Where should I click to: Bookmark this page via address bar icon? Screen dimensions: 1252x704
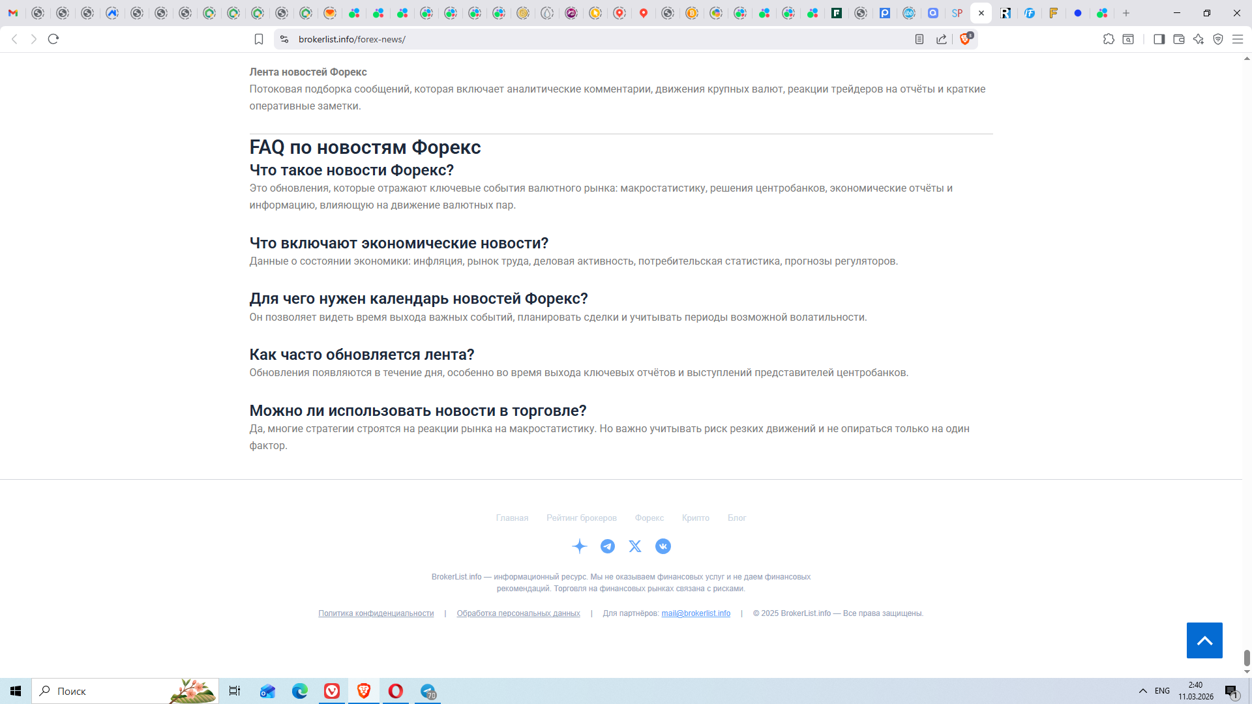[x=259, y=39]
